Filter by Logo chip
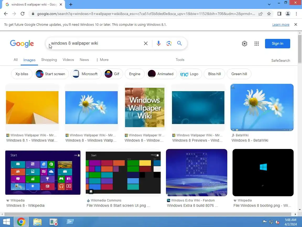The image size is (302, 227). click(190, 74)
